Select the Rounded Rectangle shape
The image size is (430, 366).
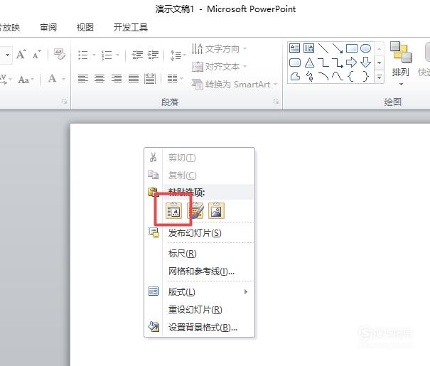(x=295, y=63)
